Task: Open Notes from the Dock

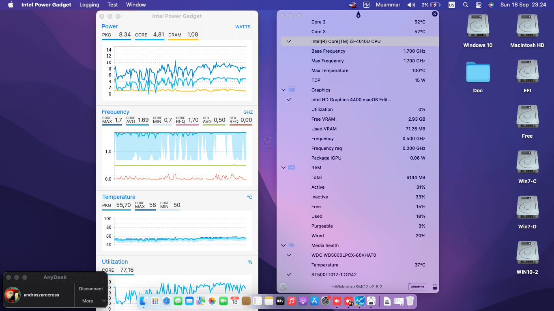Action: tap(269, 301)
